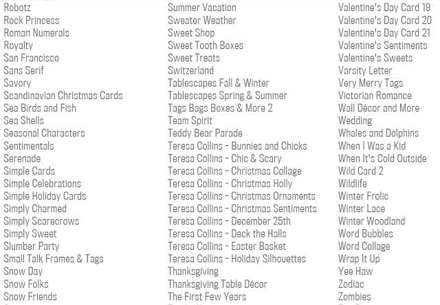Choose the Simply Scarecrows link
The height and width of the screenshot is (305, 440).
coord(41,221)
